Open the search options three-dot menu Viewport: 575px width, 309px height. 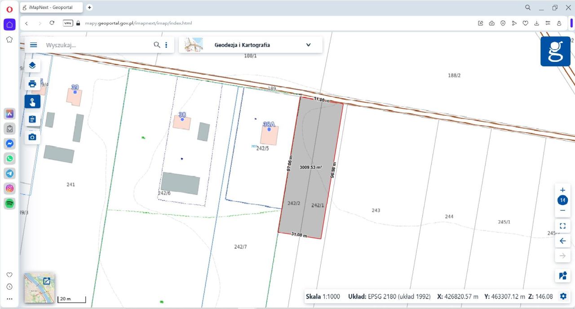click(166, 45)
